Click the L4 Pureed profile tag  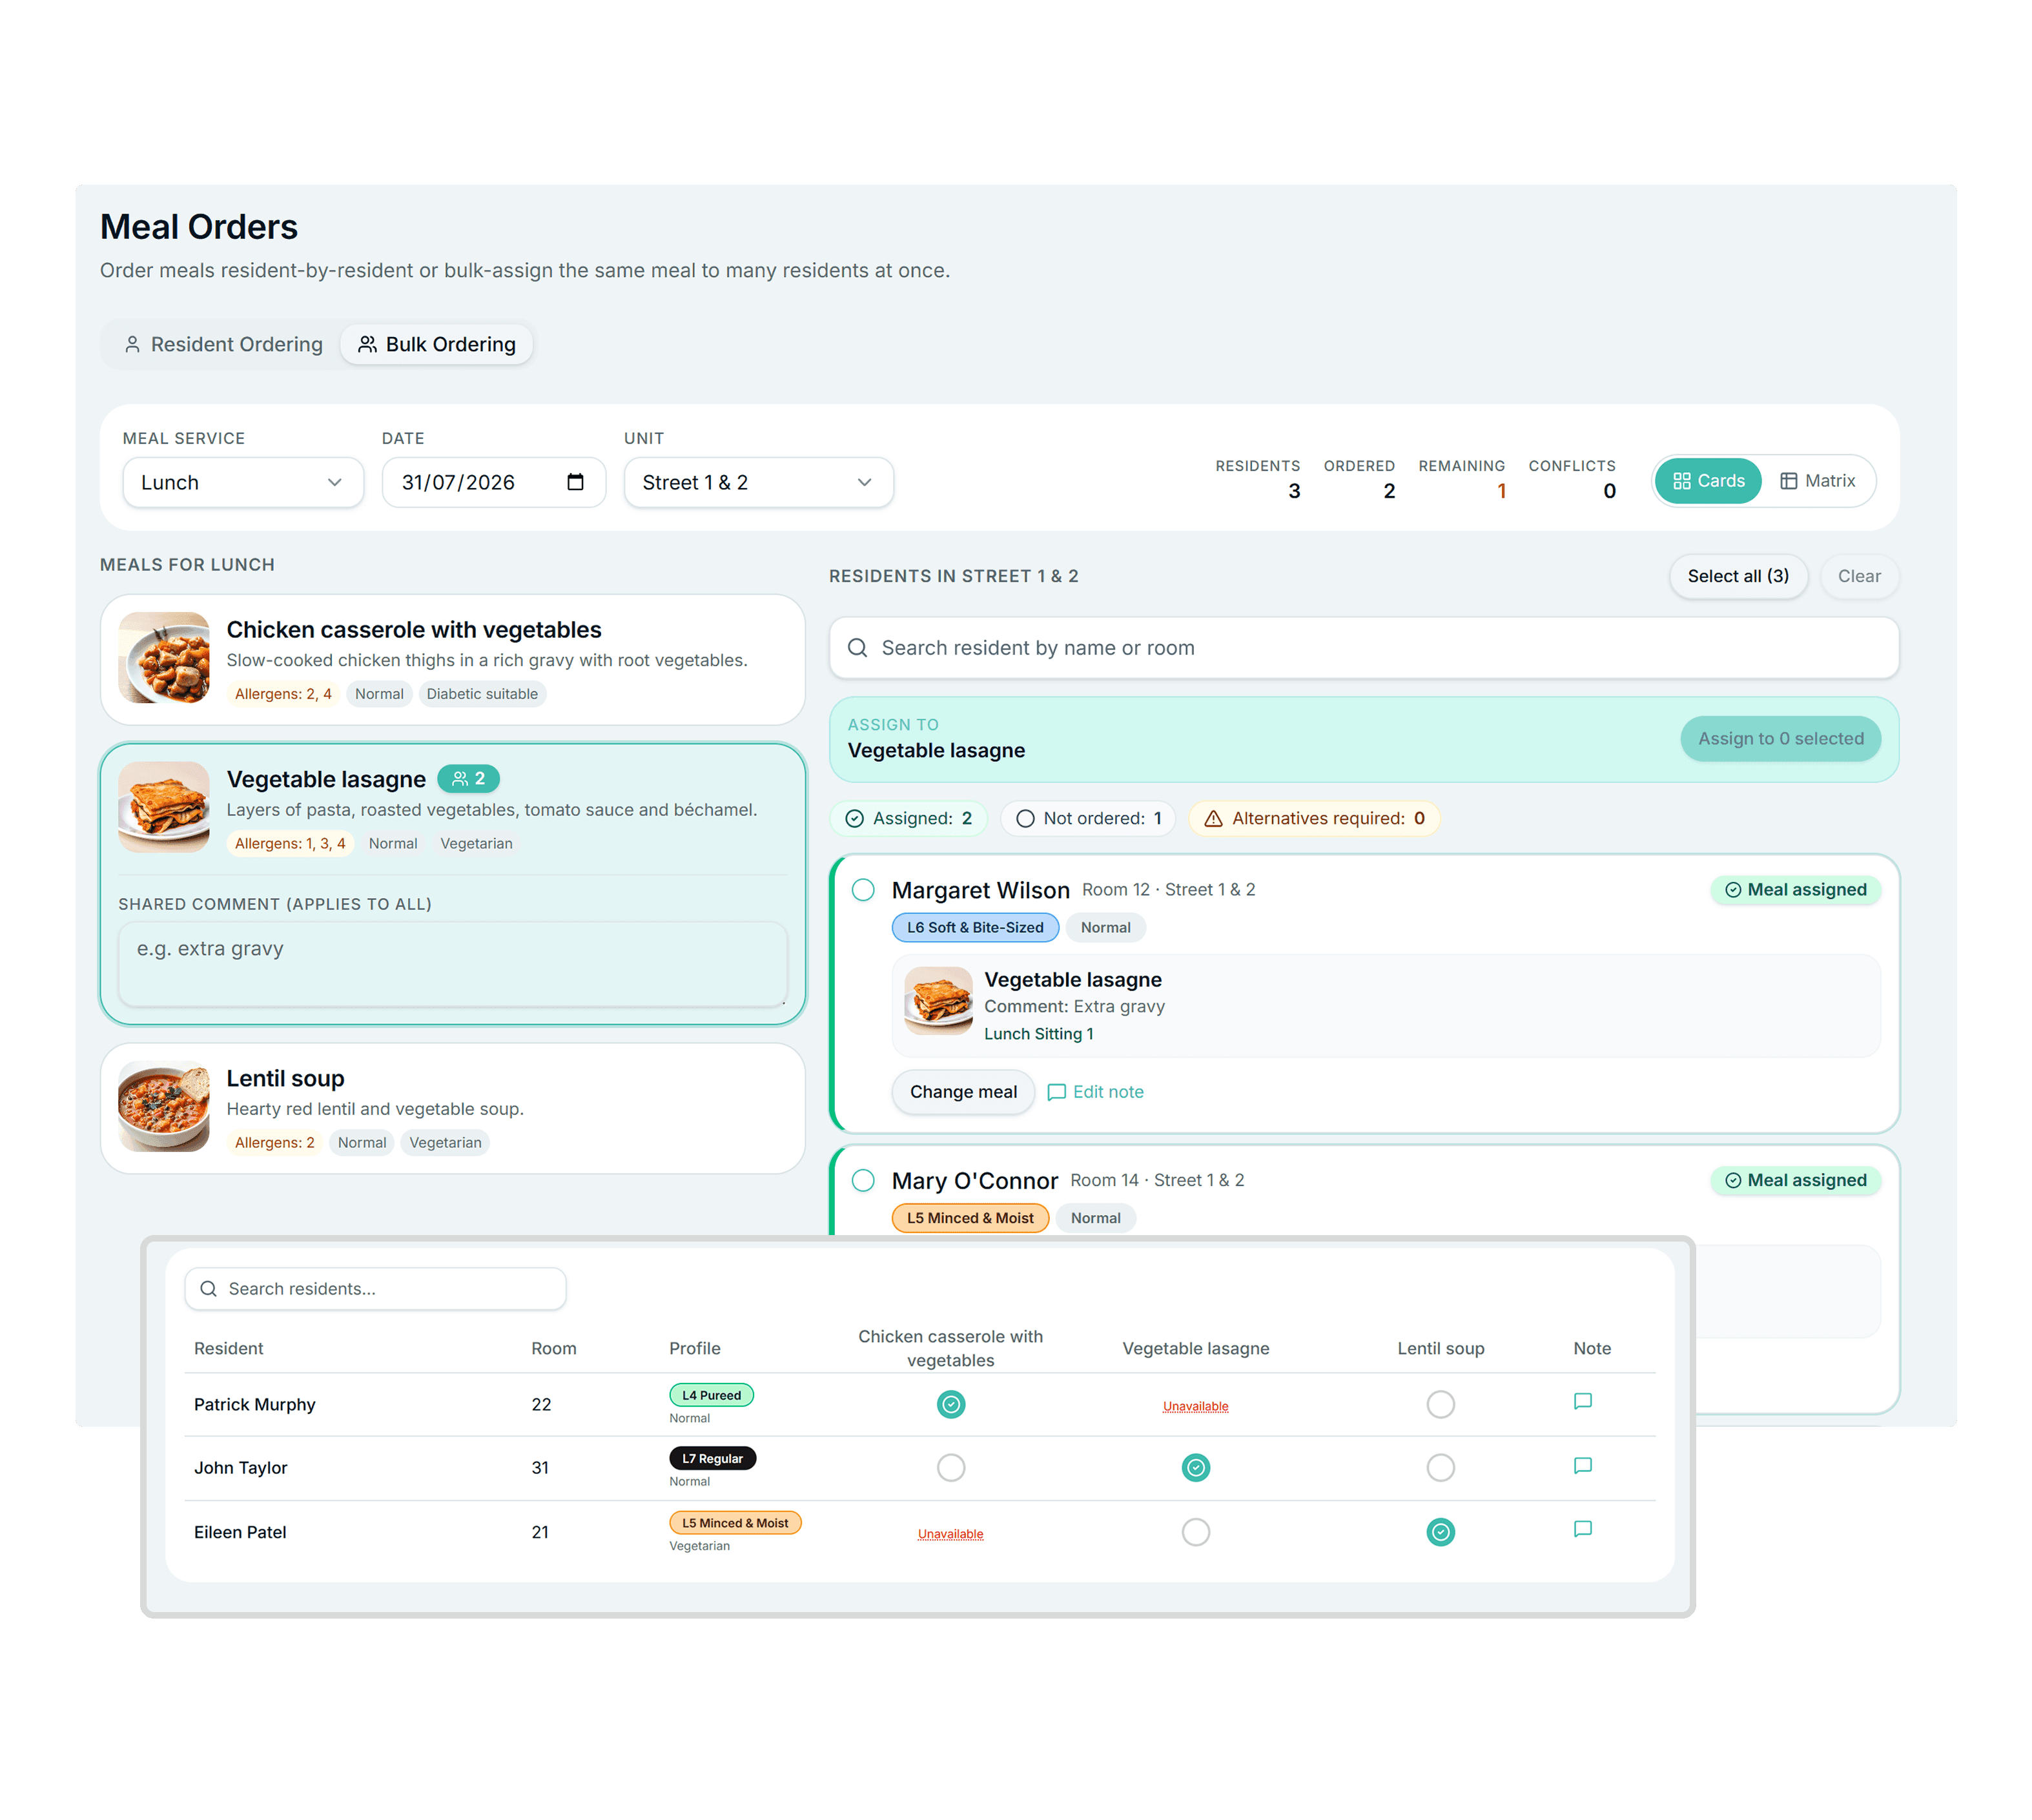click(711, 1395)
